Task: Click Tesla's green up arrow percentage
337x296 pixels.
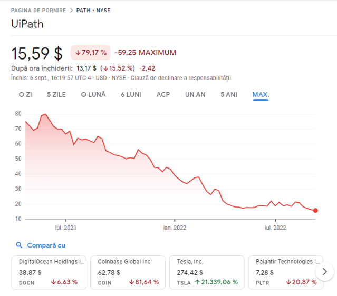Action: (x=216, y=282)
